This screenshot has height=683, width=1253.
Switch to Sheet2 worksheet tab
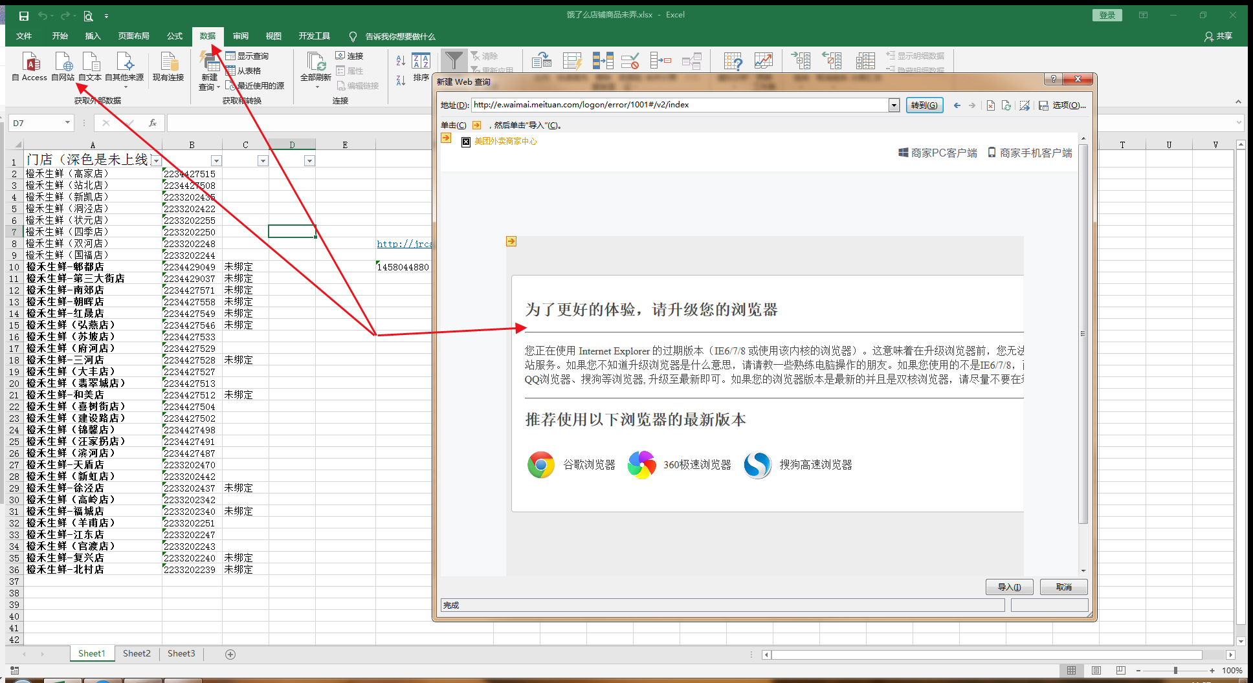pos(137,654)
